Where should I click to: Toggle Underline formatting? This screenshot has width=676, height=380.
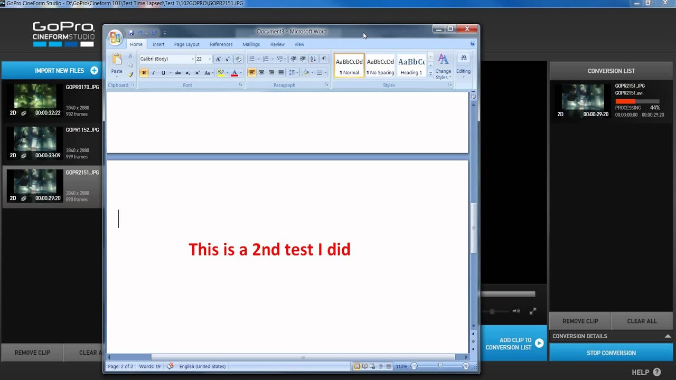(163, 73)
